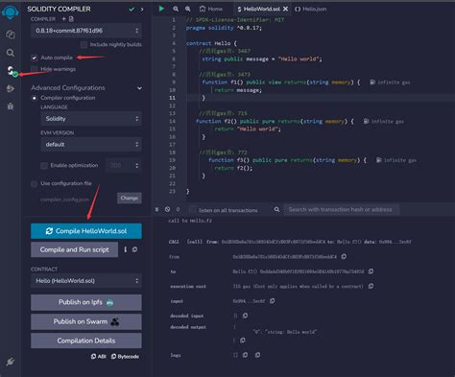Select Compiler configuration radio button
The image size is (455, 377).
34,98
